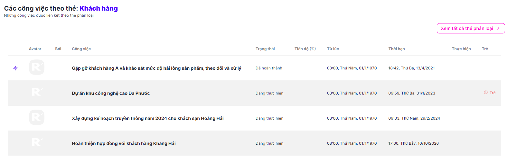This screenshot has height=163, width=507.
Task: Click the red clock 'Trễ' late indicator
Action: pos(490,93)
